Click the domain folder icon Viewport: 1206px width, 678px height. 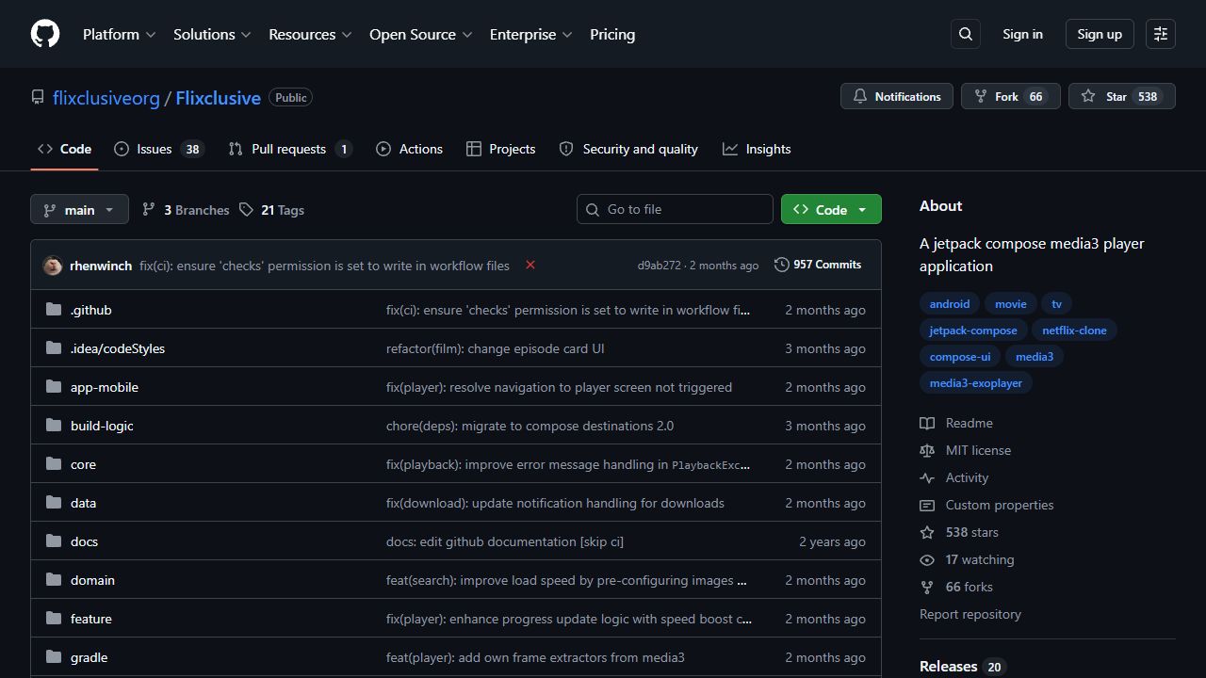(x=54, y=580)
